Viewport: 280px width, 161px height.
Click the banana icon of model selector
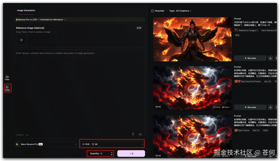(x=17, y=144)
